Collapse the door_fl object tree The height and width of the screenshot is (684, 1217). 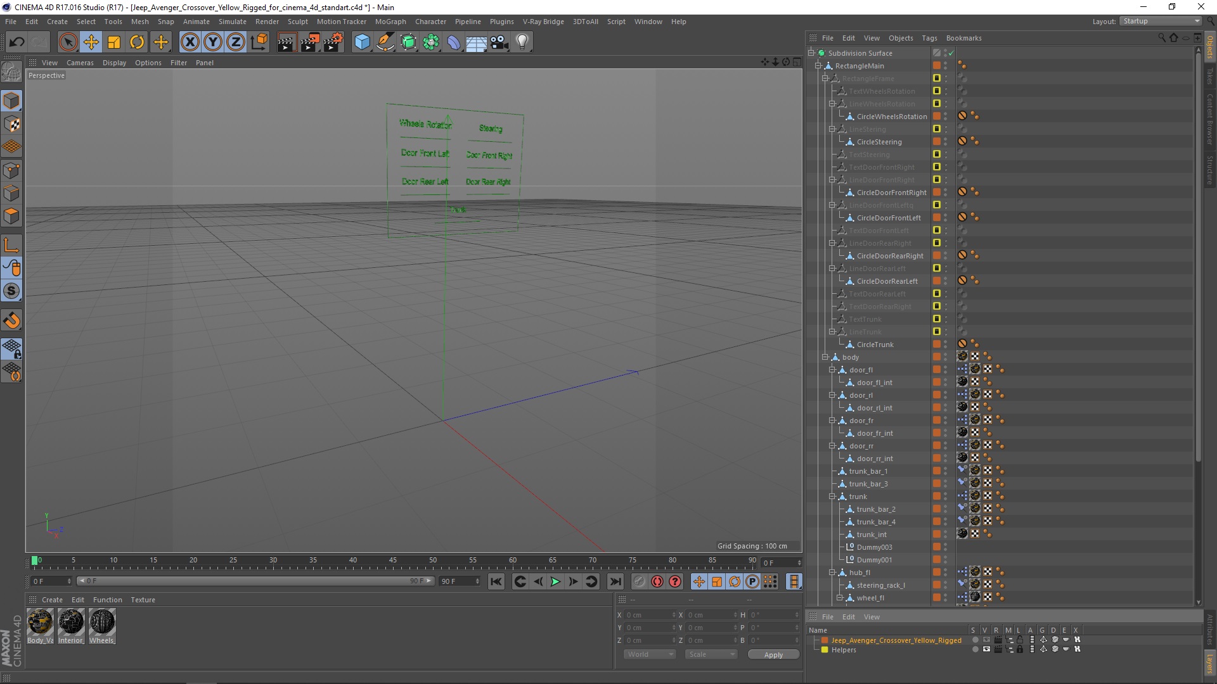click(x=832, y=370)
